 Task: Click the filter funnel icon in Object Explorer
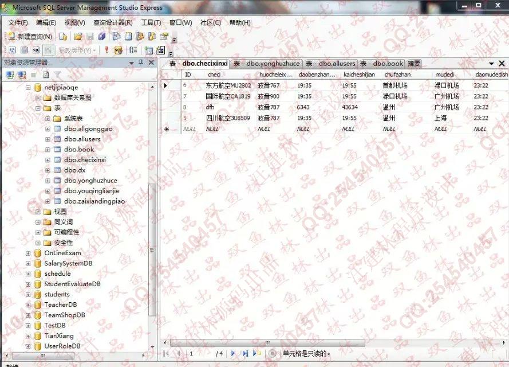(x=57, y=75)
